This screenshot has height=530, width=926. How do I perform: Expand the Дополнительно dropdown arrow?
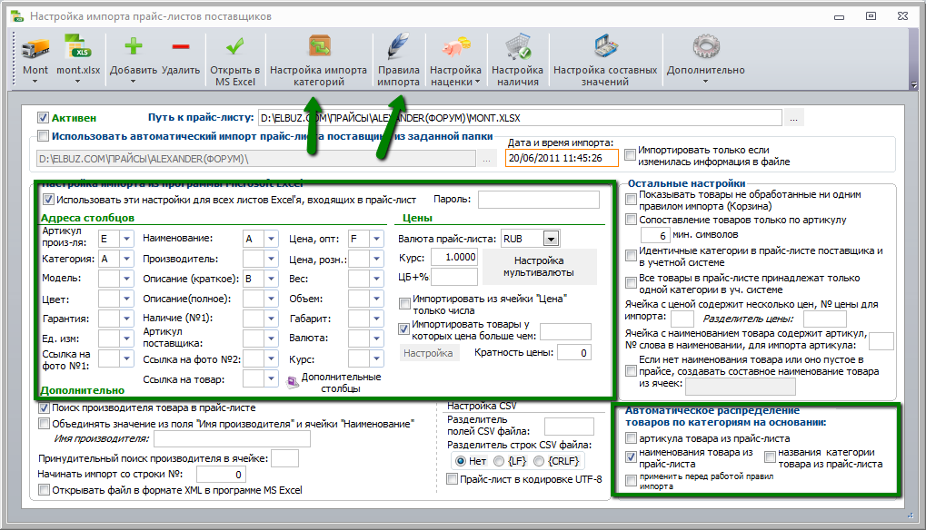(706, 82)
